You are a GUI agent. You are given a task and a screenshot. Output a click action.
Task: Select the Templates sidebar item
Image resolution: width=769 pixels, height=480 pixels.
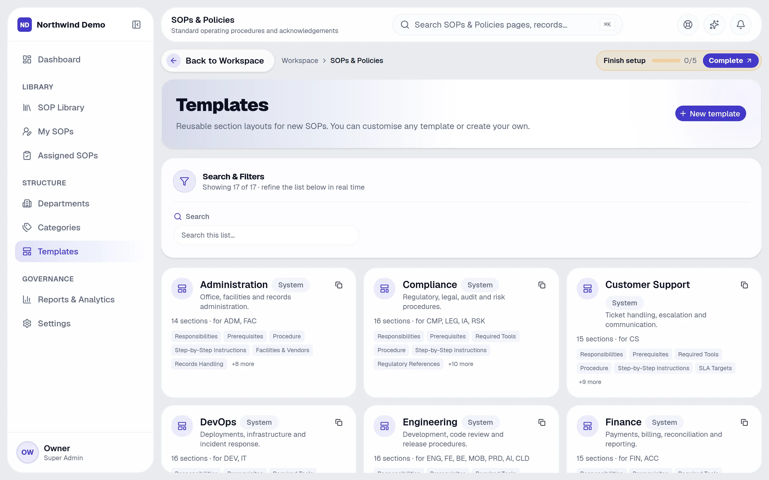81,251
